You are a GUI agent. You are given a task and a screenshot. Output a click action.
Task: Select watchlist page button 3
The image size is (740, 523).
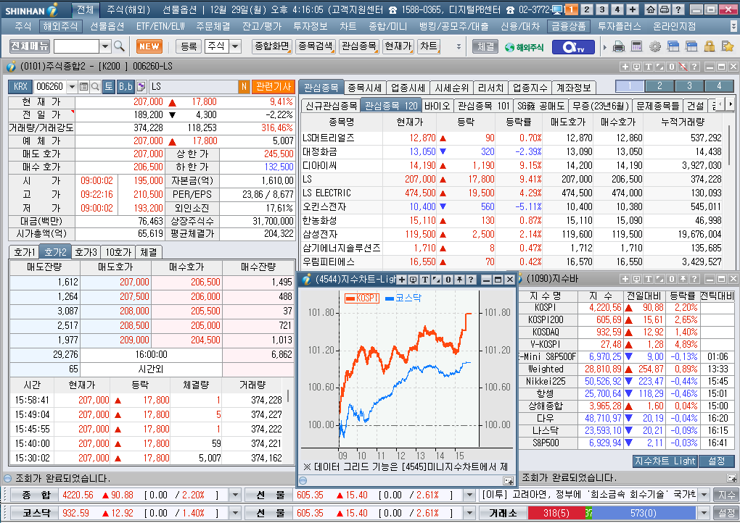coord(689,85)
